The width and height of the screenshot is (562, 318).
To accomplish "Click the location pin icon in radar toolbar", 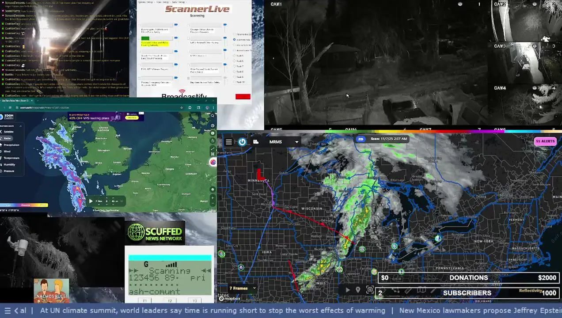I will click(x=358, y=290).
